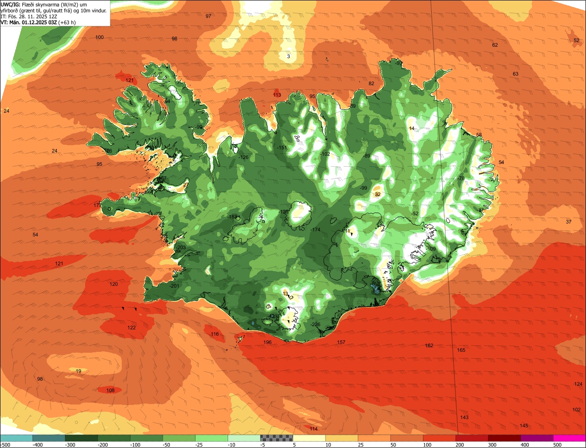
Task: Click the map value '114' at the bottom
Action: tap(314, 429)
